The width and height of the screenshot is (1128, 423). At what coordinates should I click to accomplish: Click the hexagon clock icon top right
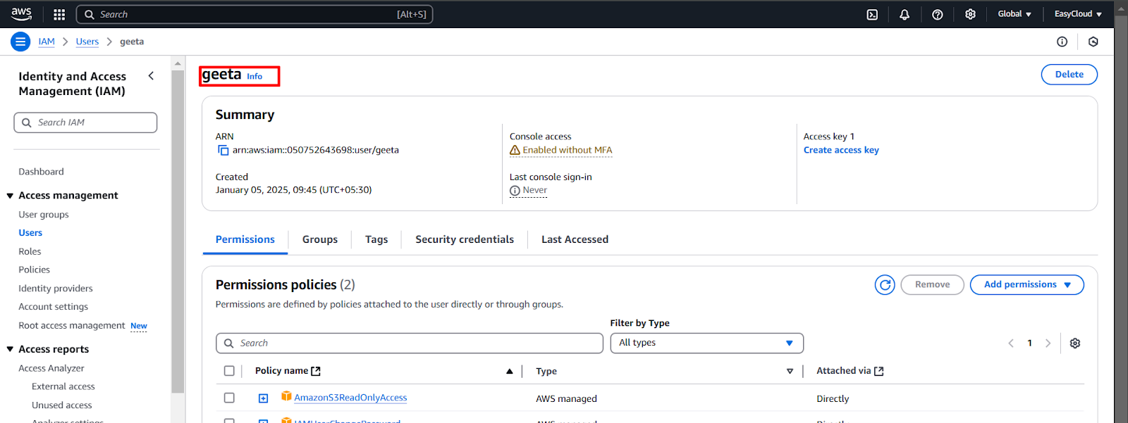point(1093,42)
